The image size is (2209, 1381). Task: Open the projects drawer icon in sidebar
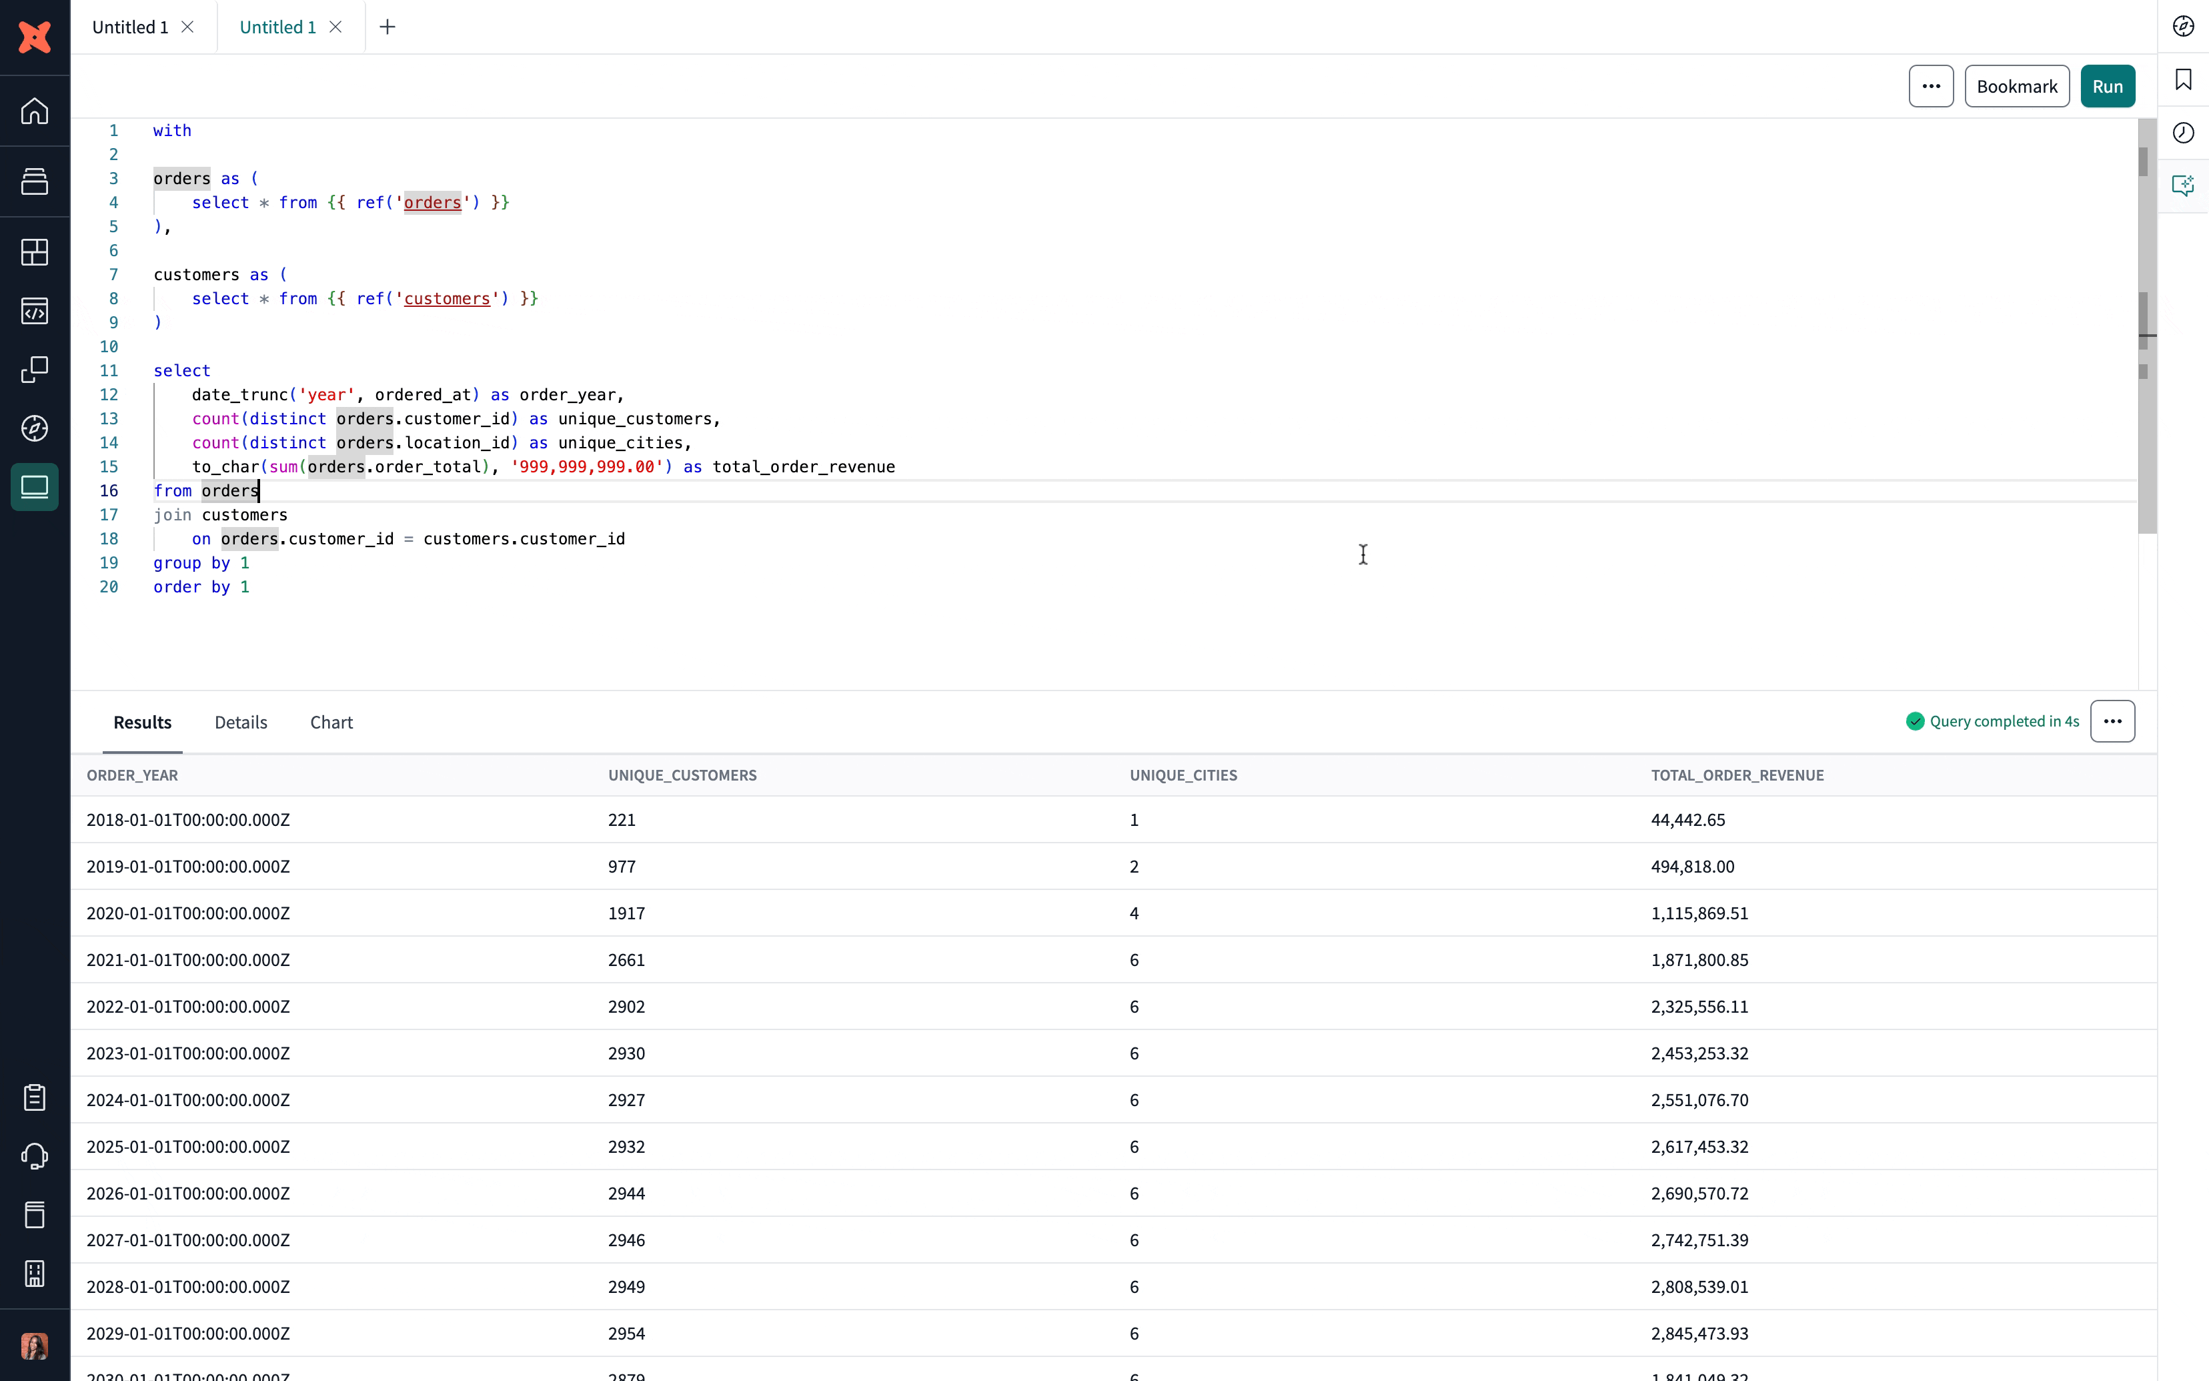tap(34, 181)
